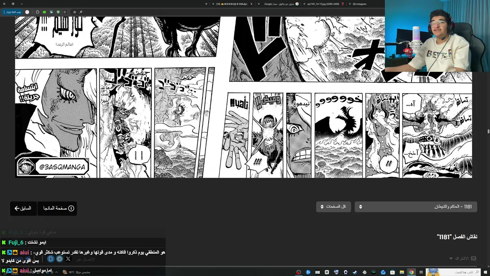Open the red circular taskbar app icon

(299, 272)
